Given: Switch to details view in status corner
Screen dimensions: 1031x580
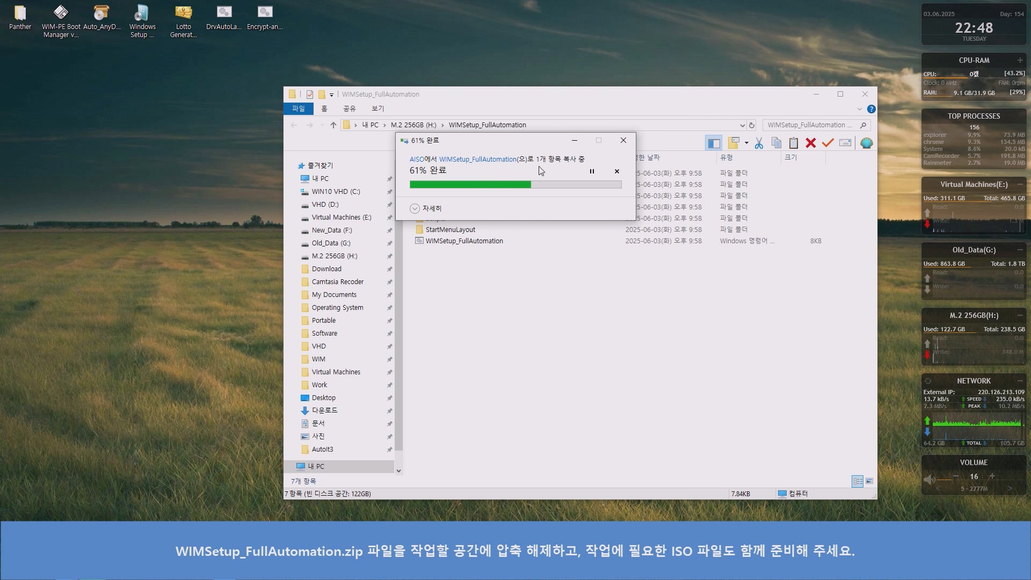Looking at the screenshot, I should [x=858, y=481].
